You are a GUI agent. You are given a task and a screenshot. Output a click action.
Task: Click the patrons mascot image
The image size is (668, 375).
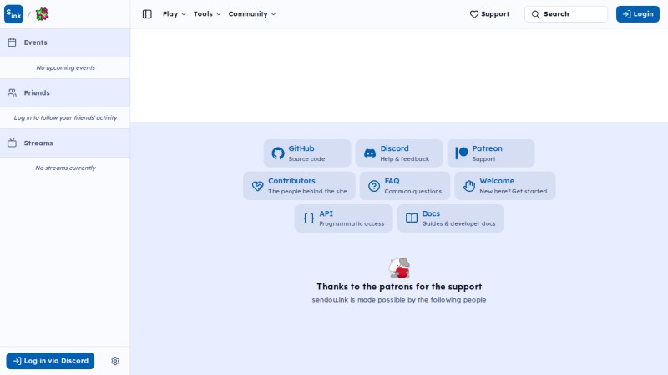[399, 267]
